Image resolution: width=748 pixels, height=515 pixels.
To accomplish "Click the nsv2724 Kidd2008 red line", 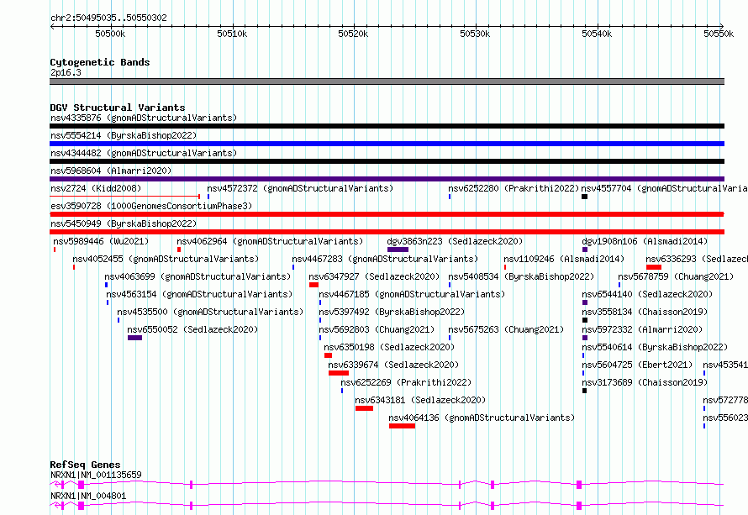I will point(124,197).
